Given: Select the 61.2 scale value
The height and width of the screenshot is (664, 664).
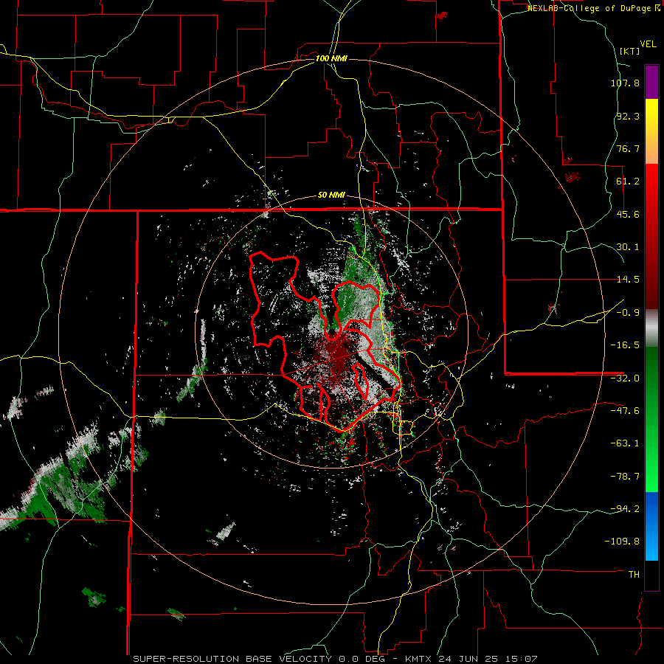Looking at the screenshot, I should [x=628, y=181].
